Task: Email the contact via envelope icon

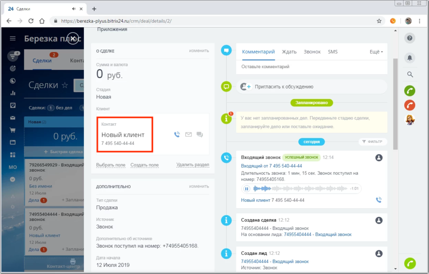Action: tap(189, 134)
